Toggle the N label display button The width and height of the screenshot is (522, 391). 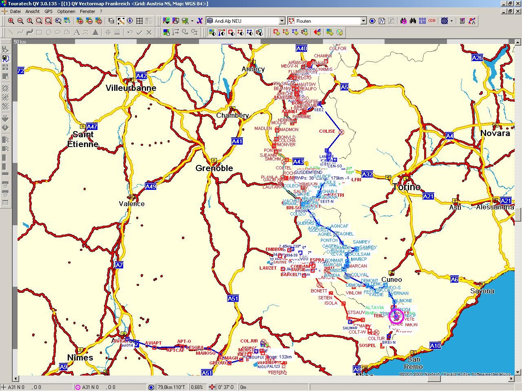pos(382,21)
